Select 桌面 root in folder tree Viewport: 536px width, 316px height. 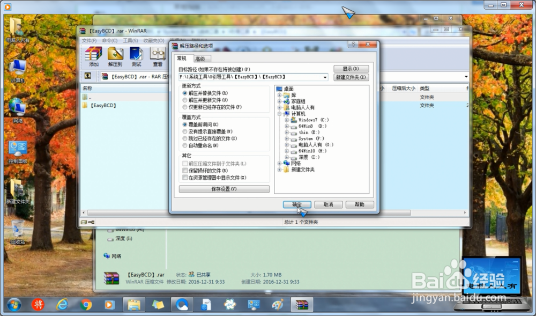click(289, 89)
